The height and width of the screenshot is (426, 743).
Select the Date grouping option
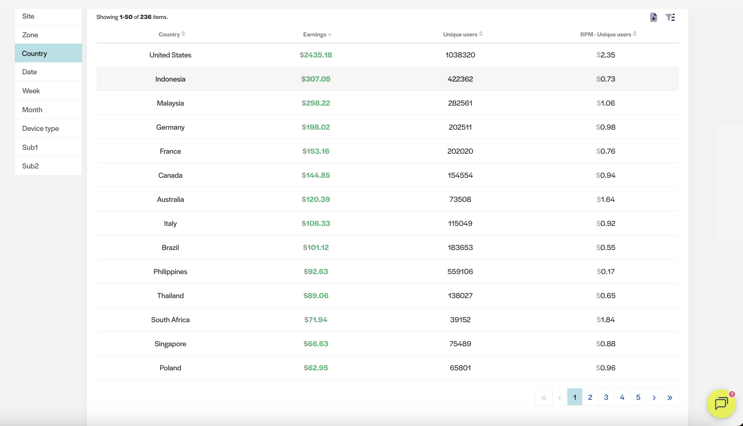tap(29, 72)
